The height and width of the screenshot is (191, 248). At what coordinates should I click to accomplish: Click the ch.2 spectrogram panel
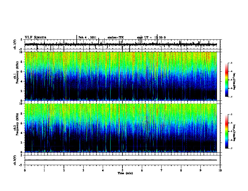121,128
